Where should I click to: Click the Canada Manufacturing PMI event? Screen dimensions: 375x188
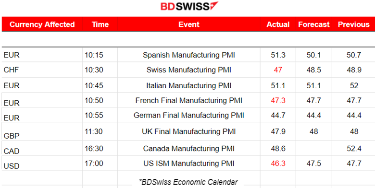[x=189, y=149]
